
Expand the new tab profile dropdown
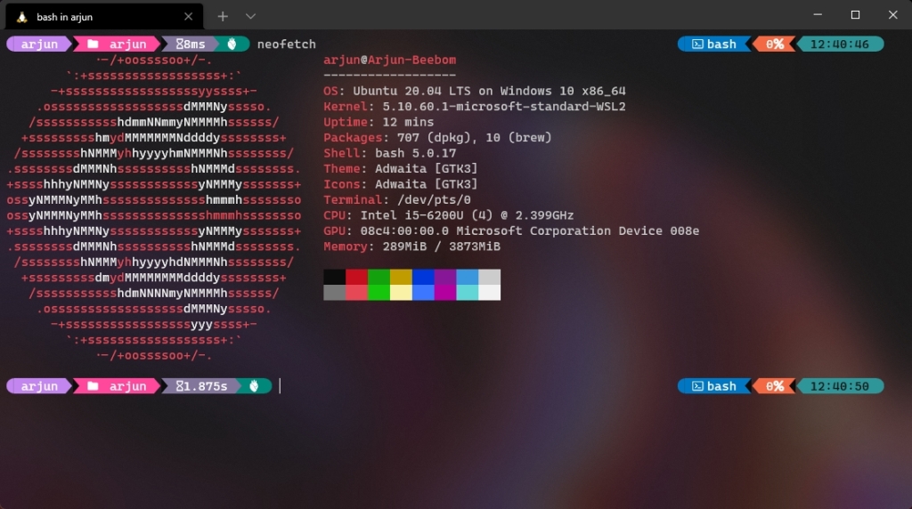[250, 16]
